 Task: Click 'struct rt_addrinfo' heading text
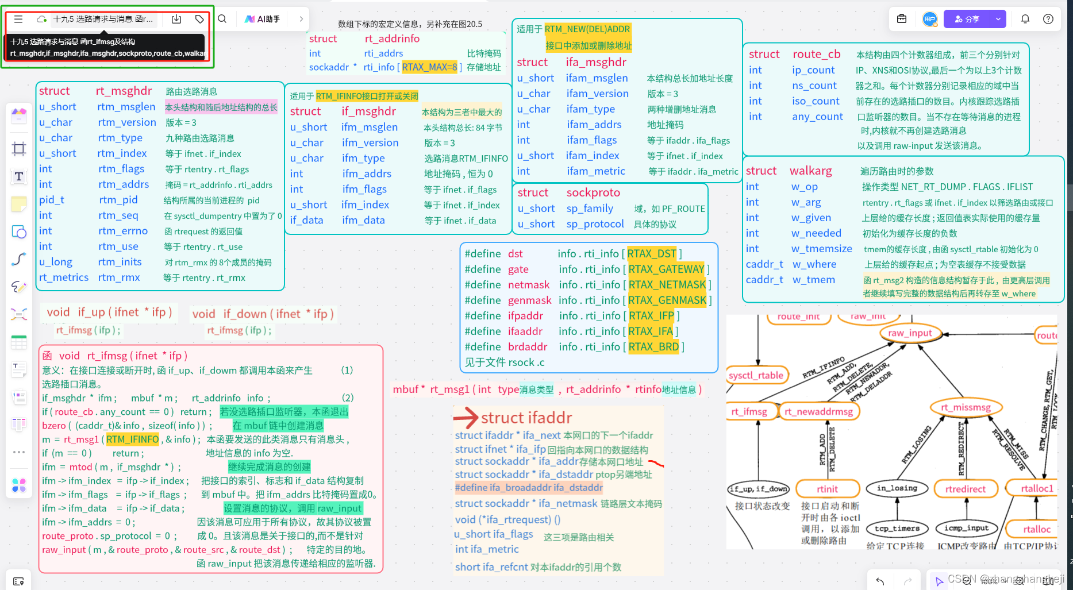coord(364,38)
